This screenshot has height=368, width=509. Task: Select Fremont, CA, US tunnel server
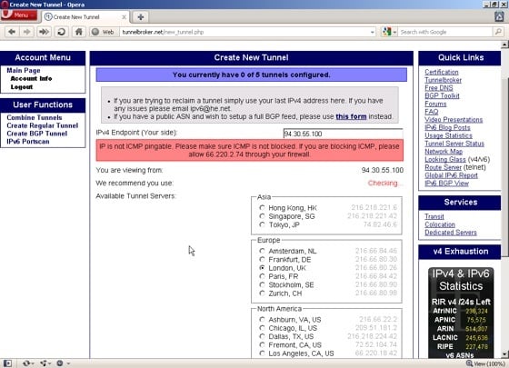coord(262,344)
